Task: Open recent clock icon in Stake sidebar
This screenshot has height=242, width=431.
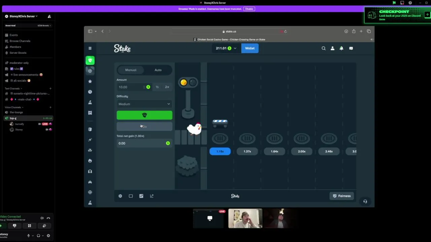Action: click(90, 92)
